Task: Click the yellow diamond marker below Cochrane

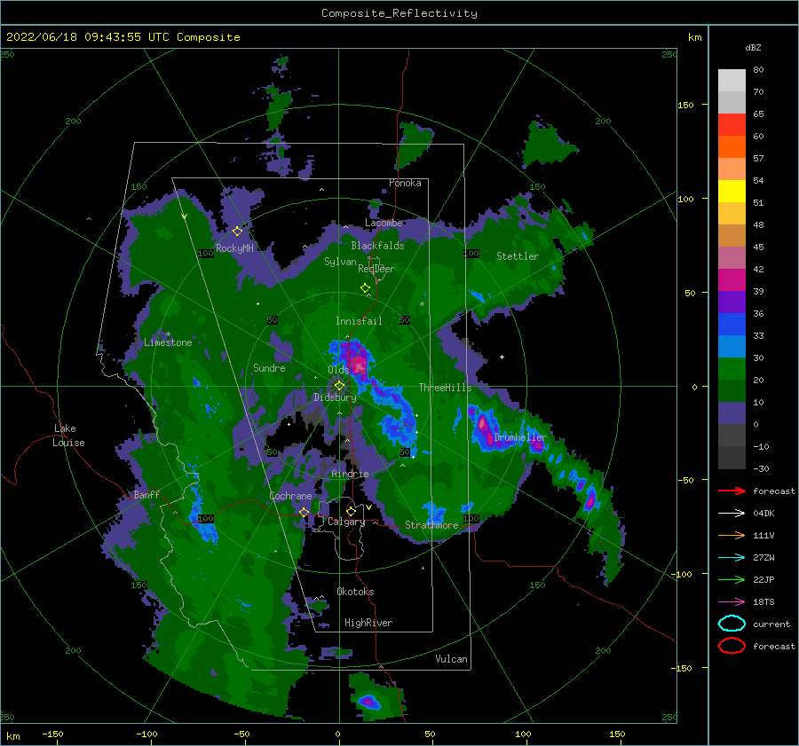Action: pyautogui.click(x=305, y=512)
